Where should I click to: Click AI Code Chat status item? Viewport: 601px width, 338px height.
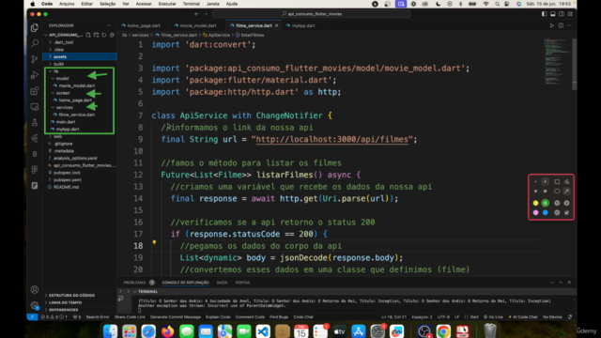tap(523, 317)
